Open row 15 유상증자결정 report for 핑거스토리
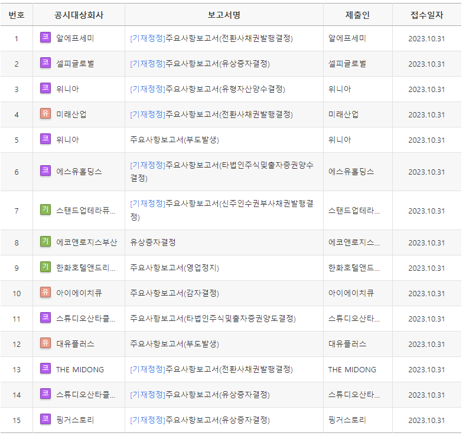Image resolution: width=466 pixels, height=436 pixels. pyautogui.click(x=200, y=420)
